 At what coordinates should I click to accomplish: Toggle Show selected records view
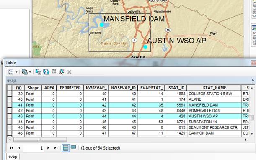(73, 147)
